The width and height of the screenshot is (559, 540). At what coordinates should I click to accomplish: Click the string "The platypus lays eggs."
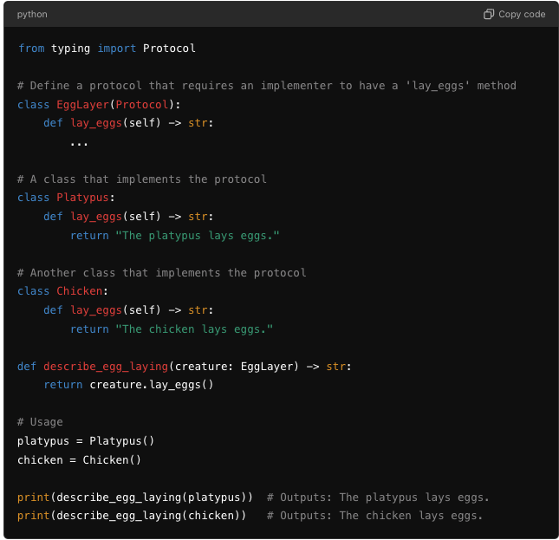click(198, 236)
